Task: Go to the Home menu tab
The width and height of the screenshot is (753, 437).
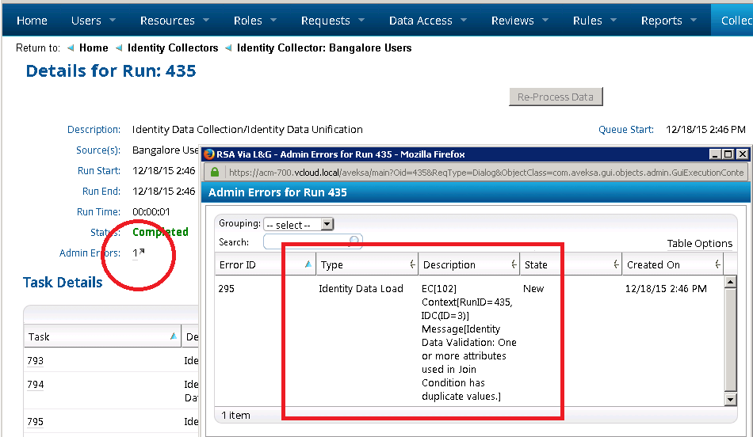Action: (x=32, y=21)
